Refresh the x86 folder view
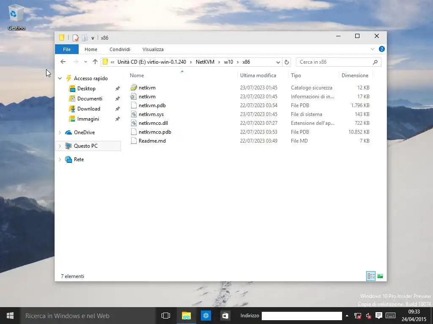433x324 pixels. [287, 62]
